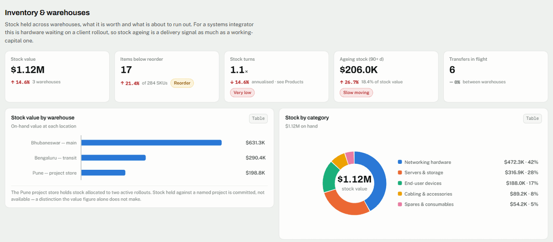553x242 pixels.
Task: Click the End-user devices legend label
Action: [x=423, y=183]
